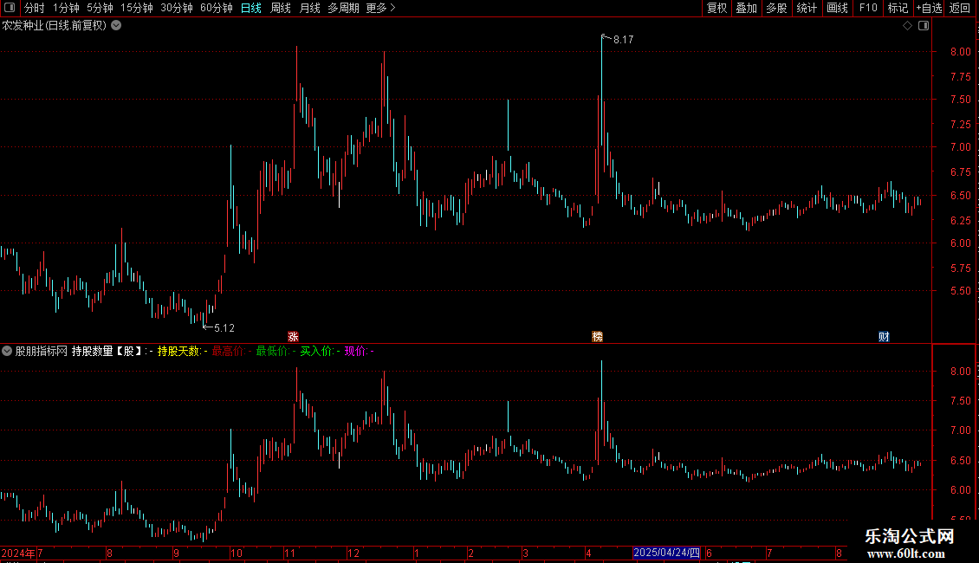Click the +自选 add watchlist button
Image resolution: width=979 pixels, height=563 pixels.
929,8
